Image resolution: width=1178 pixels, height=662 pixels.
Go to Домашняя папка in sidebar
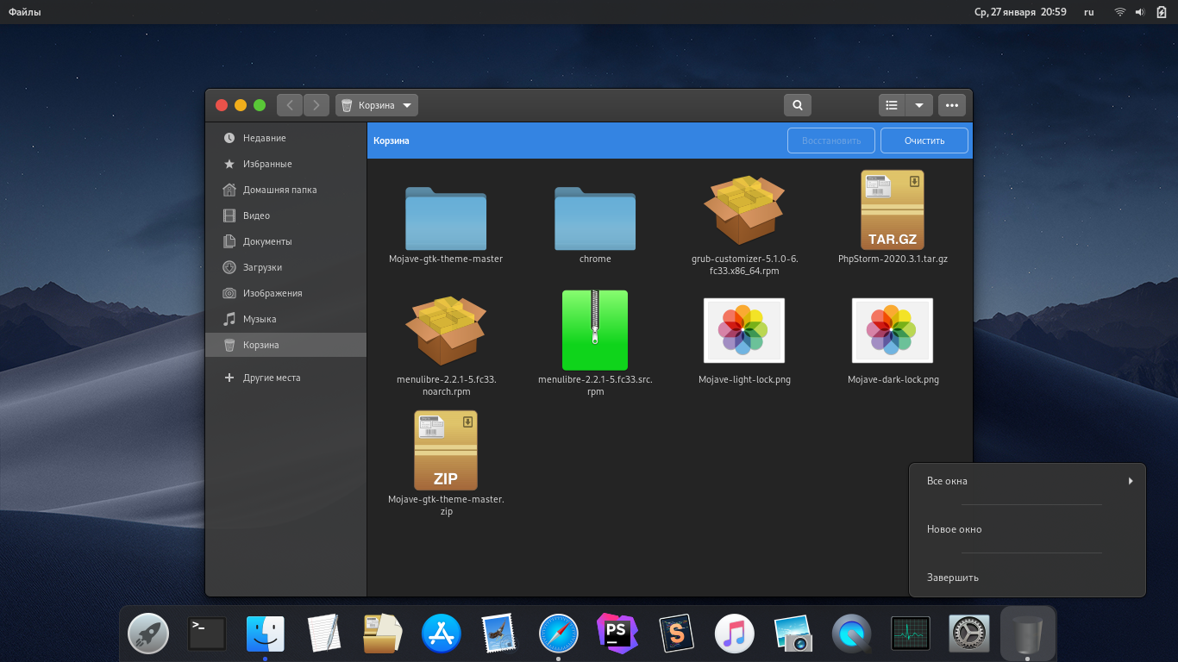click(x=285, y=190)
